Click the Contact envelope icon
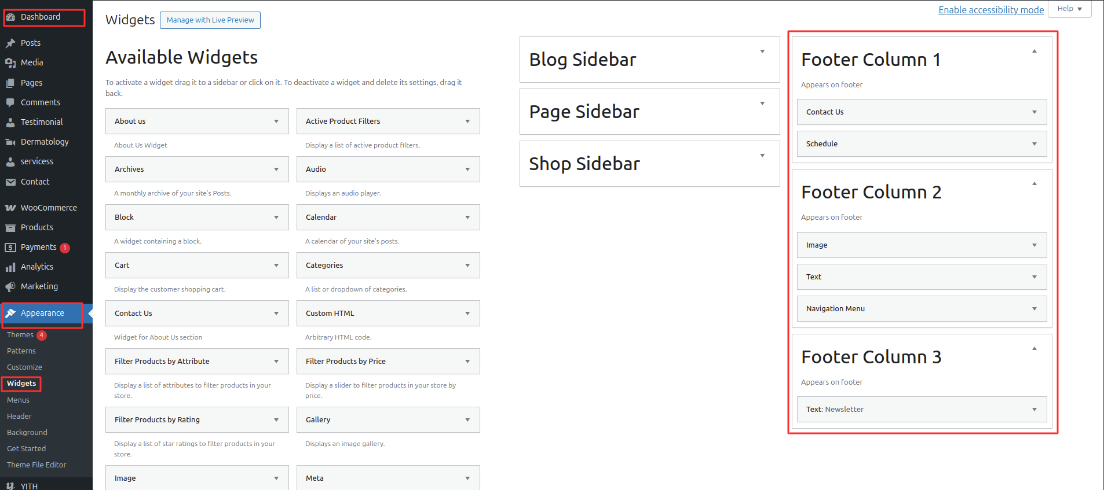This screenshot has height=490, width=1104. 10,182
